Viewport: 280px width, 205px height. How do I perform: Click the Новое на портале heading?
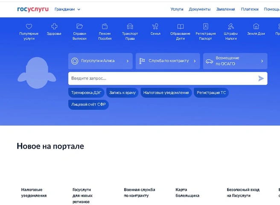tap(50, 146)
